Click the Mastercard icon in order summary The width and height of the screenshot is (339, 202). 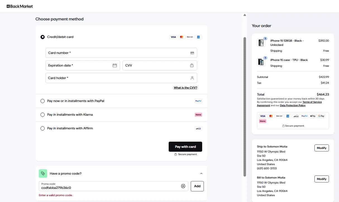pos(271,116)
